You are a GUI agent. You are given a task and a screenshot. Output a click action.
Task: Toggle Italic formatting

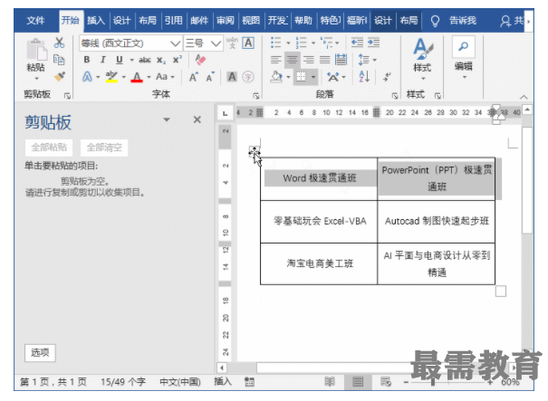103,60
